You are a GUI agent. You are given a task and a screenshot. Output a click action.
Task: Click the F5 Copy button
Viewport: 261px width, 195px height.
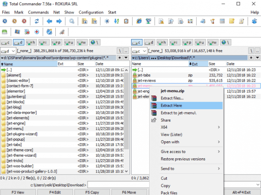pyautogui.click(x=92, y=192)
